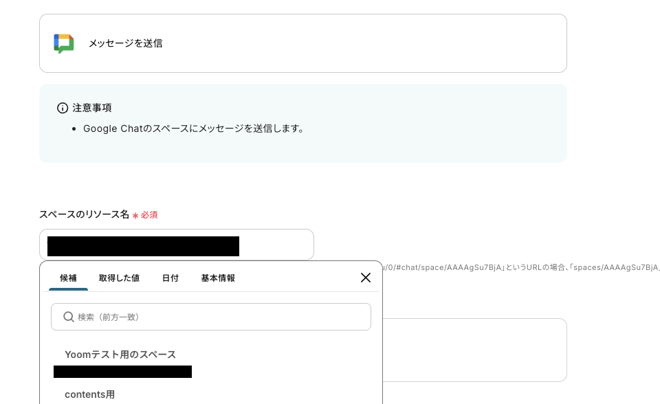The height and width of the screenshot is (404, 660).
Task: Close the suggestion panel with the X
Action: point(365,278)
